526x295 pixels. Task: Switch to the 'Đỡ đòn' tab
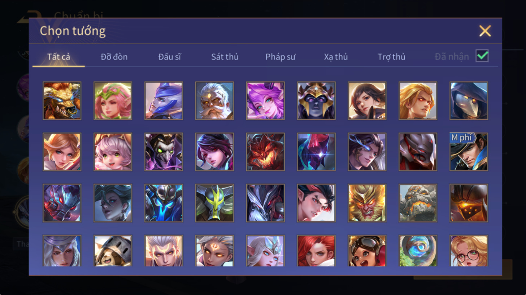click(x=114, y=57)
